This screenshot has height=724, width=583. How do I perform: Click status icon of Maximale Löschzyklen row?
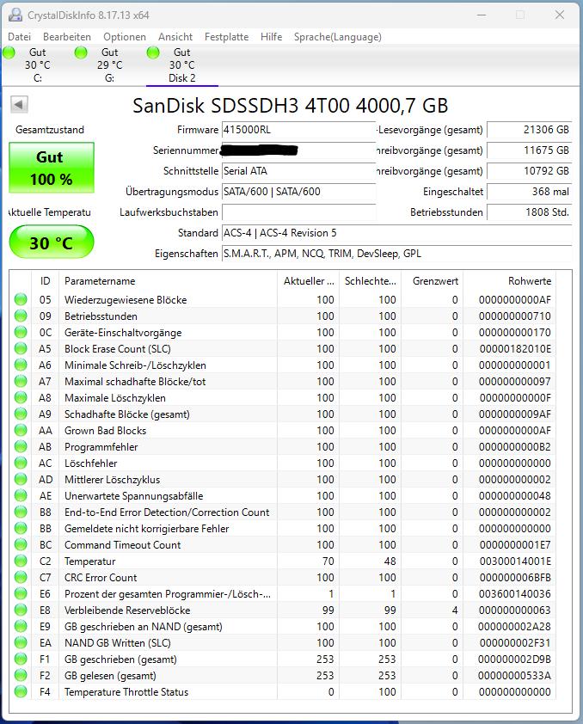point(21,397)
